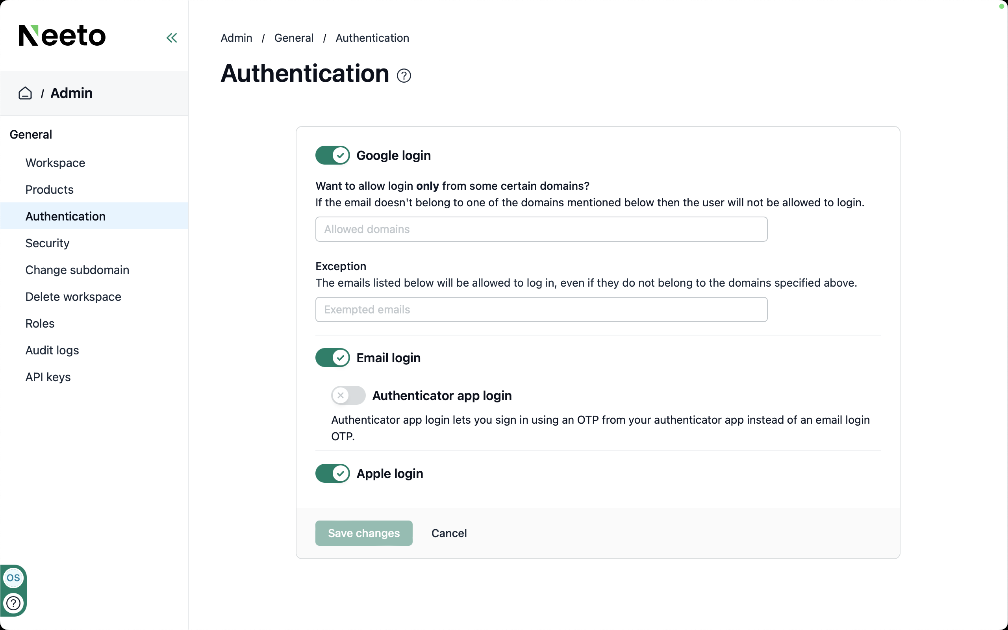Open the Workspace settings page
The width and height of the screenshot is (1008, 630).
[56, 163]
